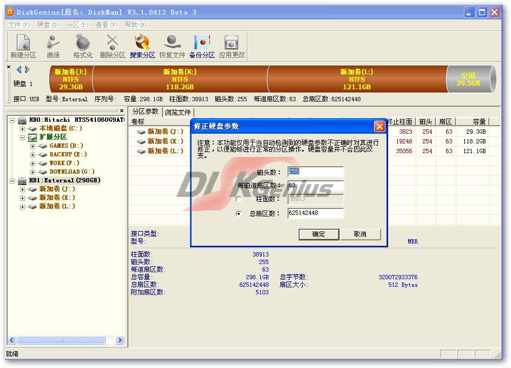The image size is (511, 368).
Task: Click the tree panel scroll right arrow
Action: (x=120, y=340)
